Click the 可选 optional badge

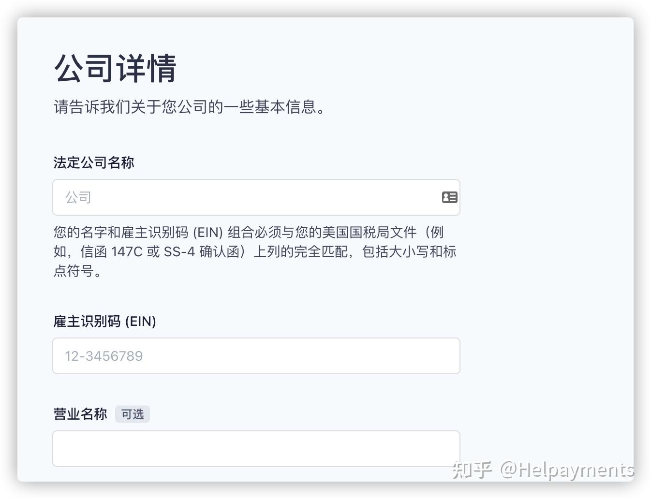point(133,414)
